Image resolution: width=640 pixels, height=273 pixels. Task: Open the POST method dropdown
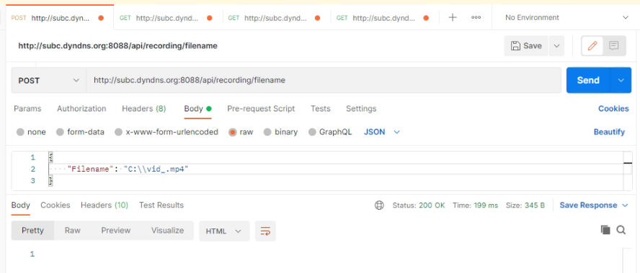point(48,80)
